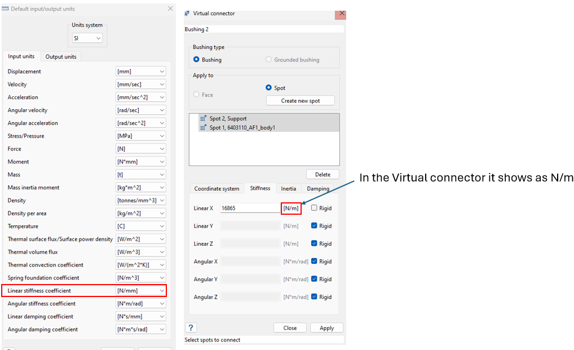Open the Temperature units dropdown
The width and height of the screenshot is (574, 350).
point(141,226)
